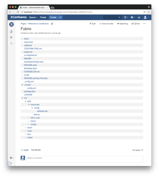Click the Create button
This screenshot has width=159, height=177.
(53, 17)
